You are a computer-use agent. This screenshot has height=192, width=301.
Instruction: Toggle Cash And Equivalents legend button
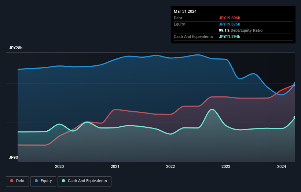[84, 181]
